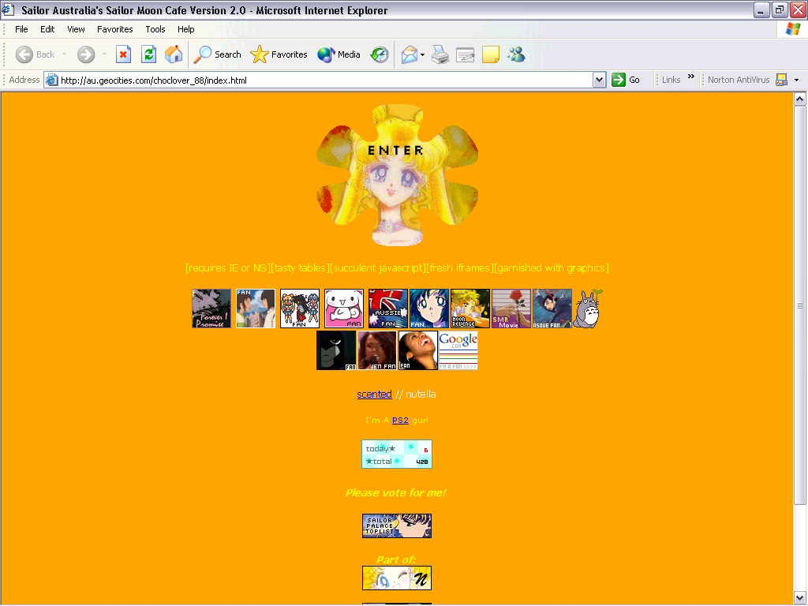Click the pixel dolls fan badge
Viewport: 808px width, 606px height.
click(x=299, y=309)
